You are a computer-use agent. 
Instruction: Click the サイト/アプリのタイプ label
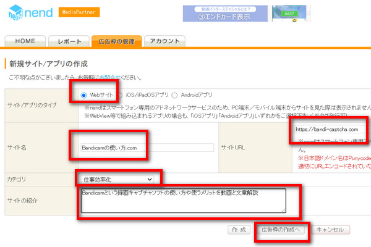(32, 105)
